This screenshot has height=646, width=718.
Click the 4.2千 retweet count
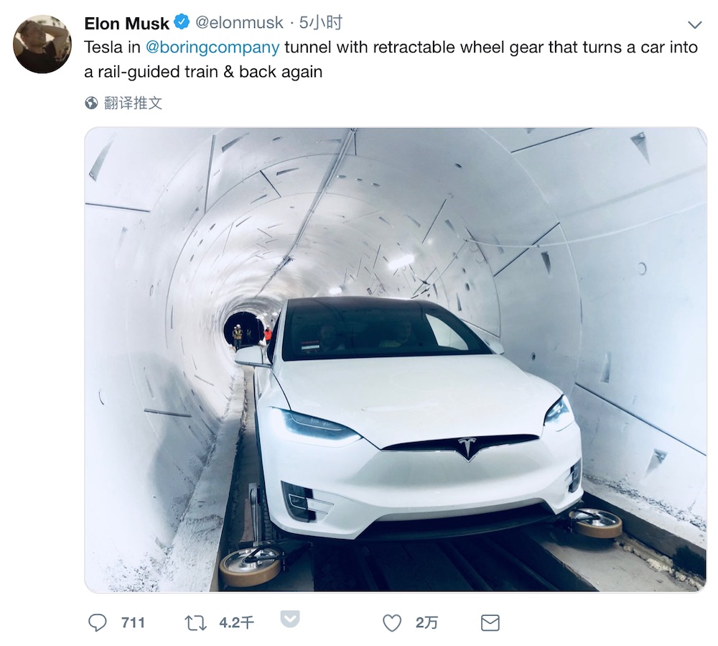236,622
